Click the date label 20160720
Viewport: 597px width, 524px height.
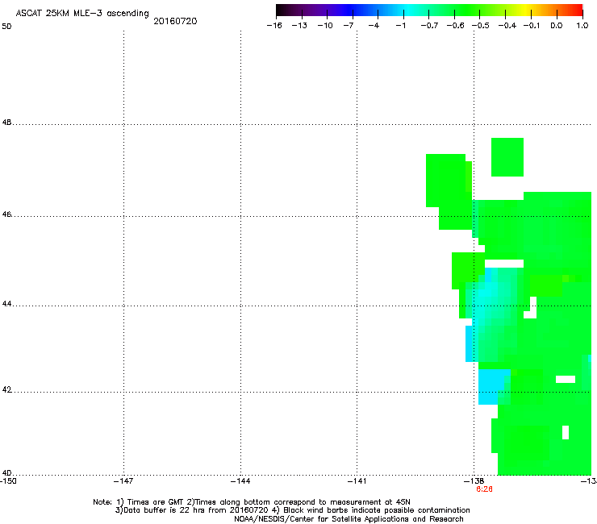(x=175, y=21)
